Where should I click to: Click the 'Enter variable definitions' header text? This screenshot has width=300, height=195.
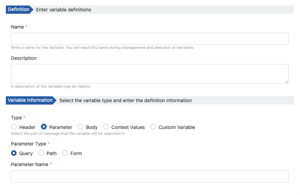(x=64, y=10)
